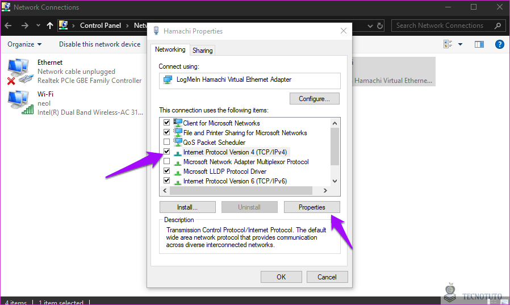510x305 pixels.
Task: Open Properties for the selected item
Action: pyautogui.click(x=312, y=207)
